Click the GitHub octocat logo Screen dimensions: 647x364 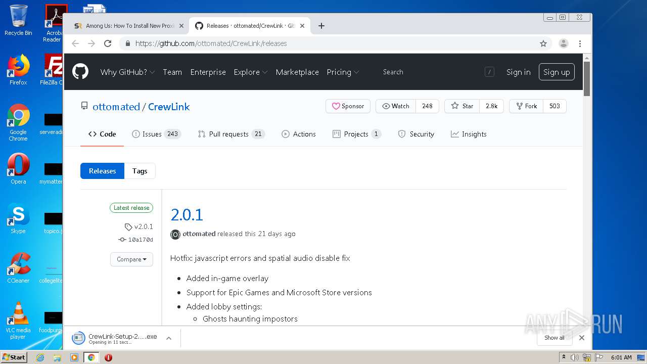[x=80, y=72]
